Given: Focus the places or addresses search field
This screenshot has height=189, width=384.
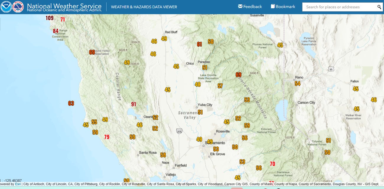Looking at the screenshot, I should pyautogui.click(x=340, y=7).
